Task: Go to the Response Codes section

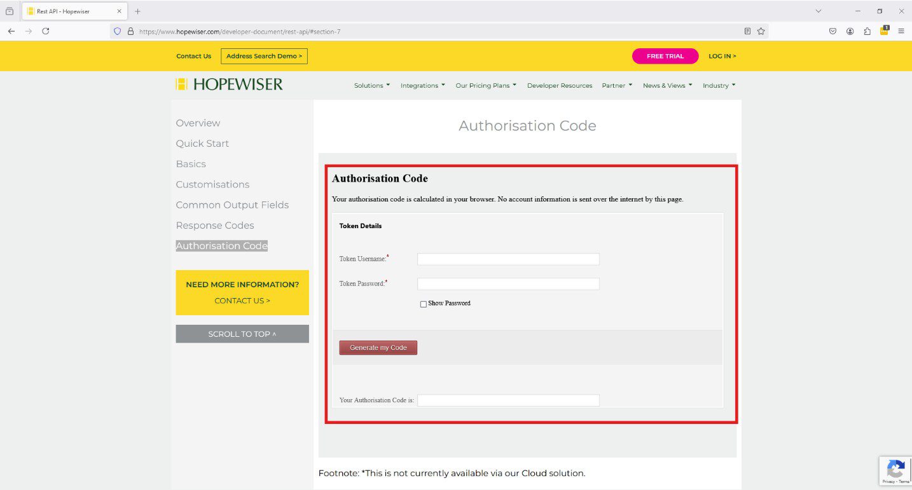Action: 215,226
